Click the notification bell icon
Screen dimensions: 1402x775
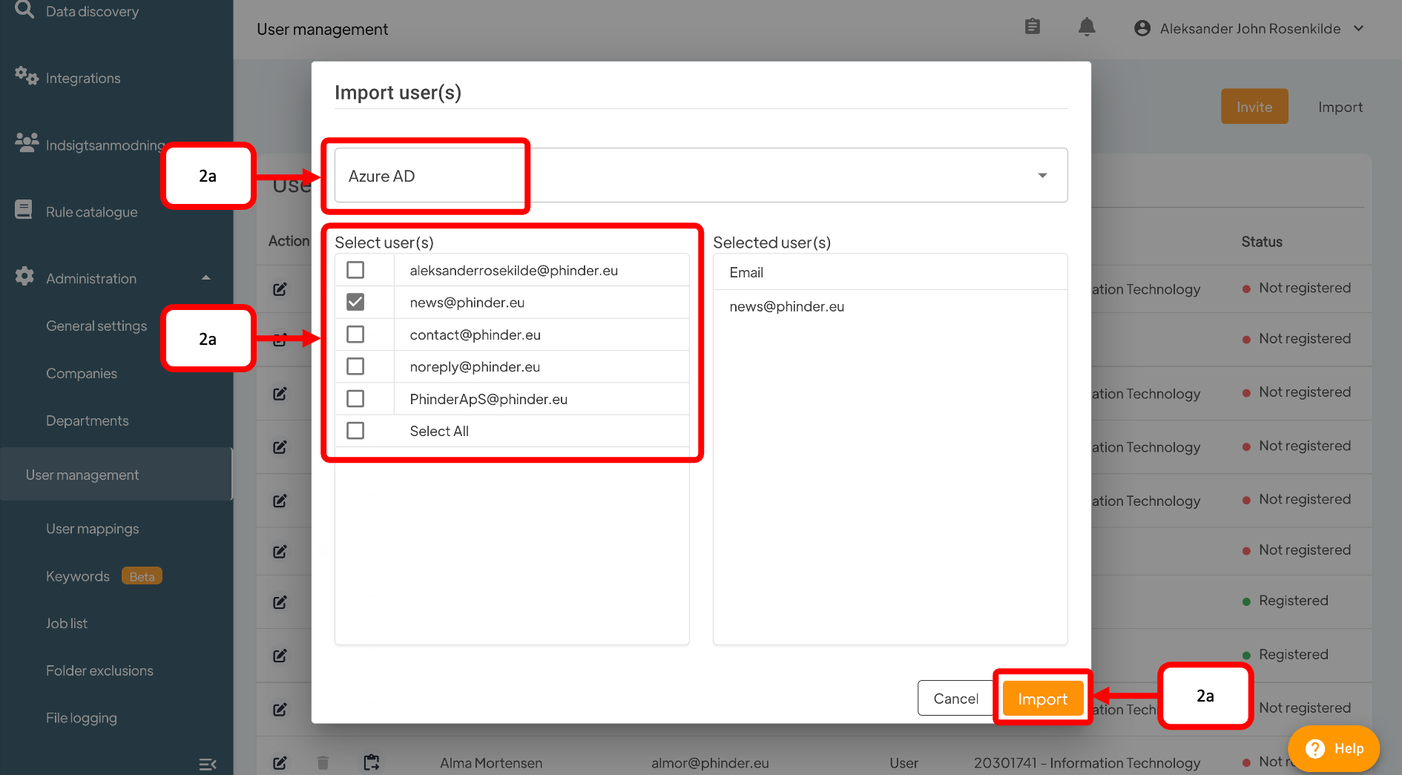1086,27
